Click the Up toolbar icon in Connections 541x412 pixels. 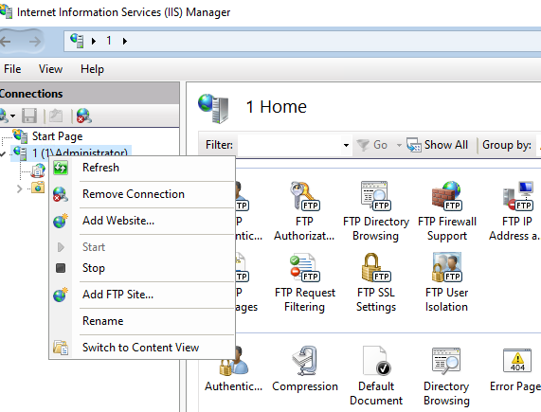56,116
